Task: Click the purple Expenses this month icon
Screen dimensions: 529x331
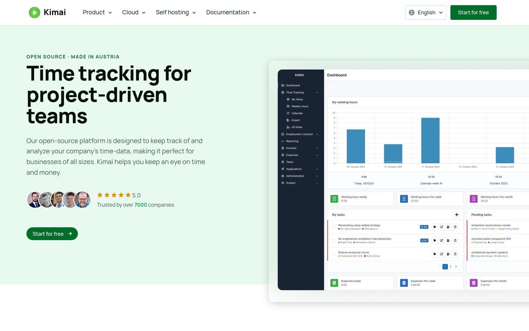Action: coord(474,283)
